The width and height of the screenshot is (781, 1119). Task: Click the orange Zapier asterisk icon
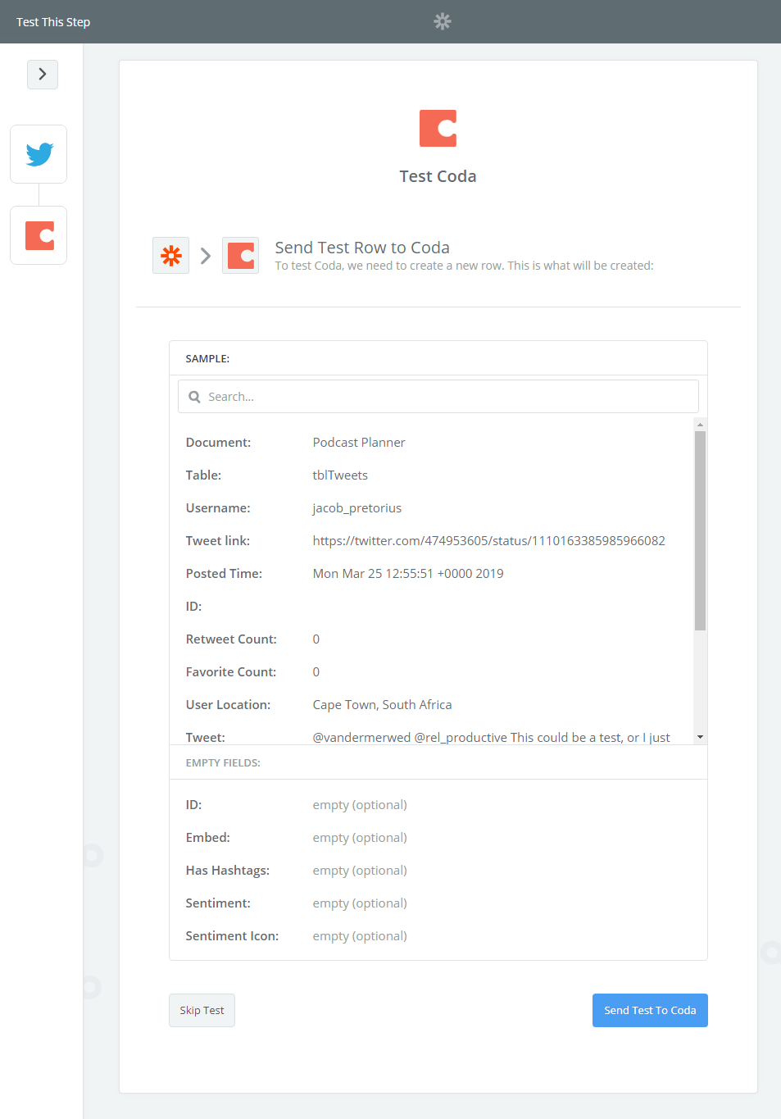pos(171,256)
